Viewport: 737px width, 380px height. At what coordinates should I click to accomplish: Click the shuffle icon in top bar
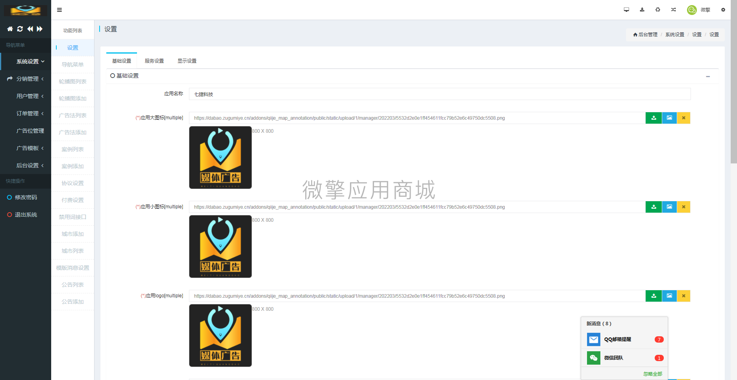pos(674,10)
